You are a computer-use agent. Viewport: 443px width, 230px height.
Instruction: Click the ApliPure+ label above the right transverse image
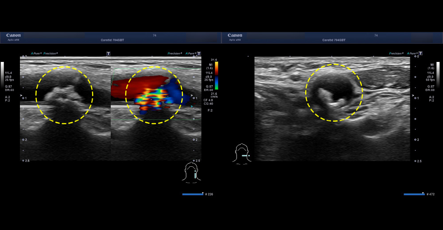411,54
